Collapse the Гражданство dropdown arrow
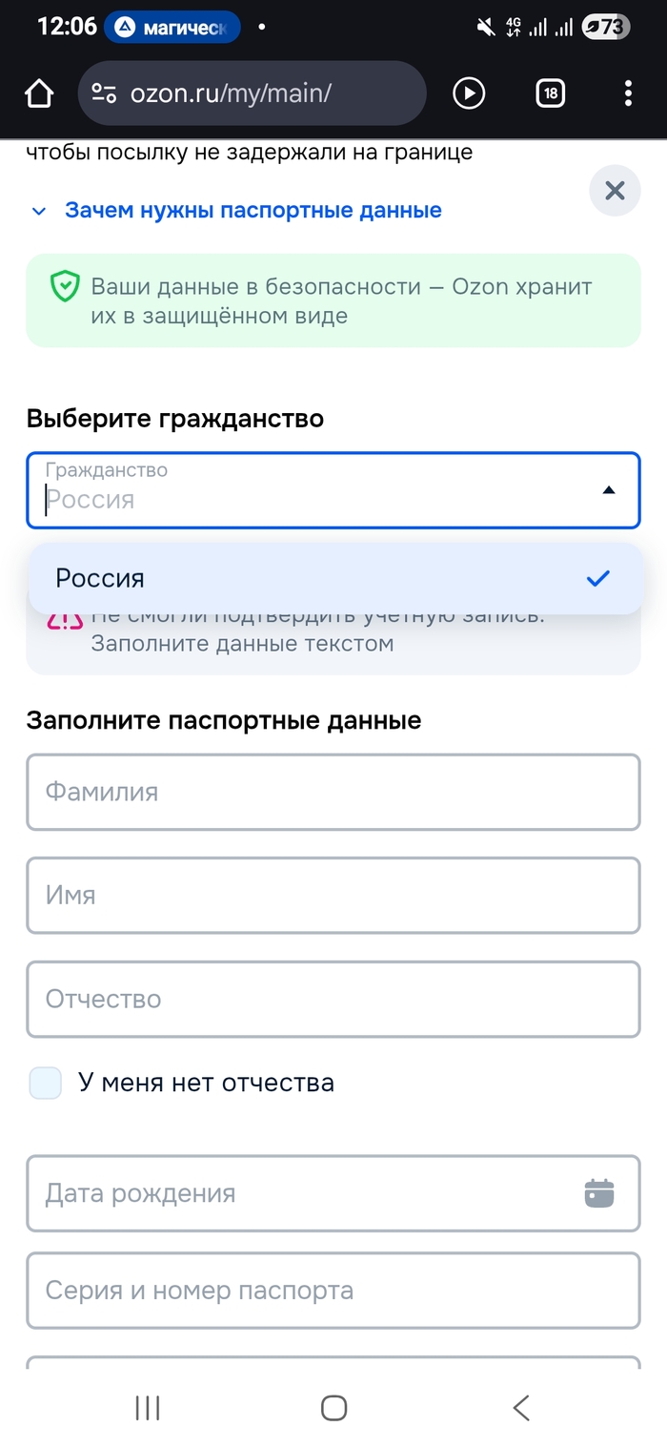667x1447 pixels. (x=609, y=490)
